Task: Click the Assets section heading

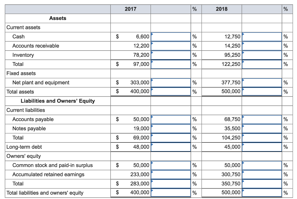Action: (58, 18)
